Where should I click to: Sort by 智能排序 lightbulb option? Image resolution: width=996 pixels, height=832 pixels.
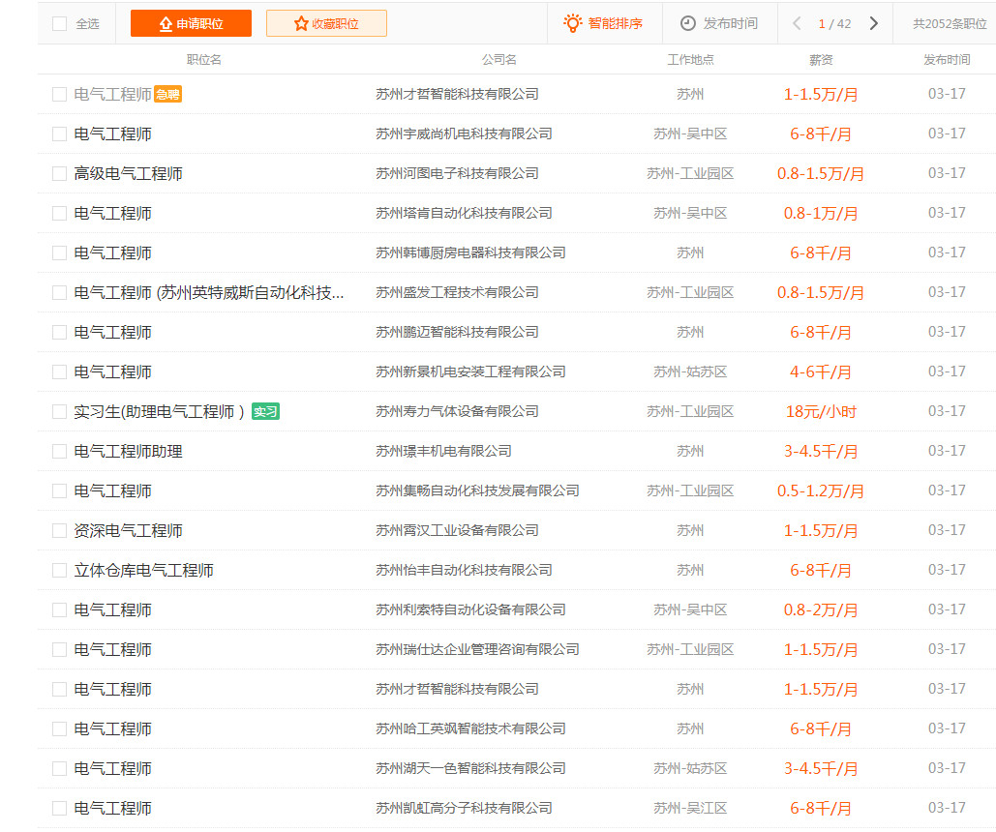coord(603,23)
